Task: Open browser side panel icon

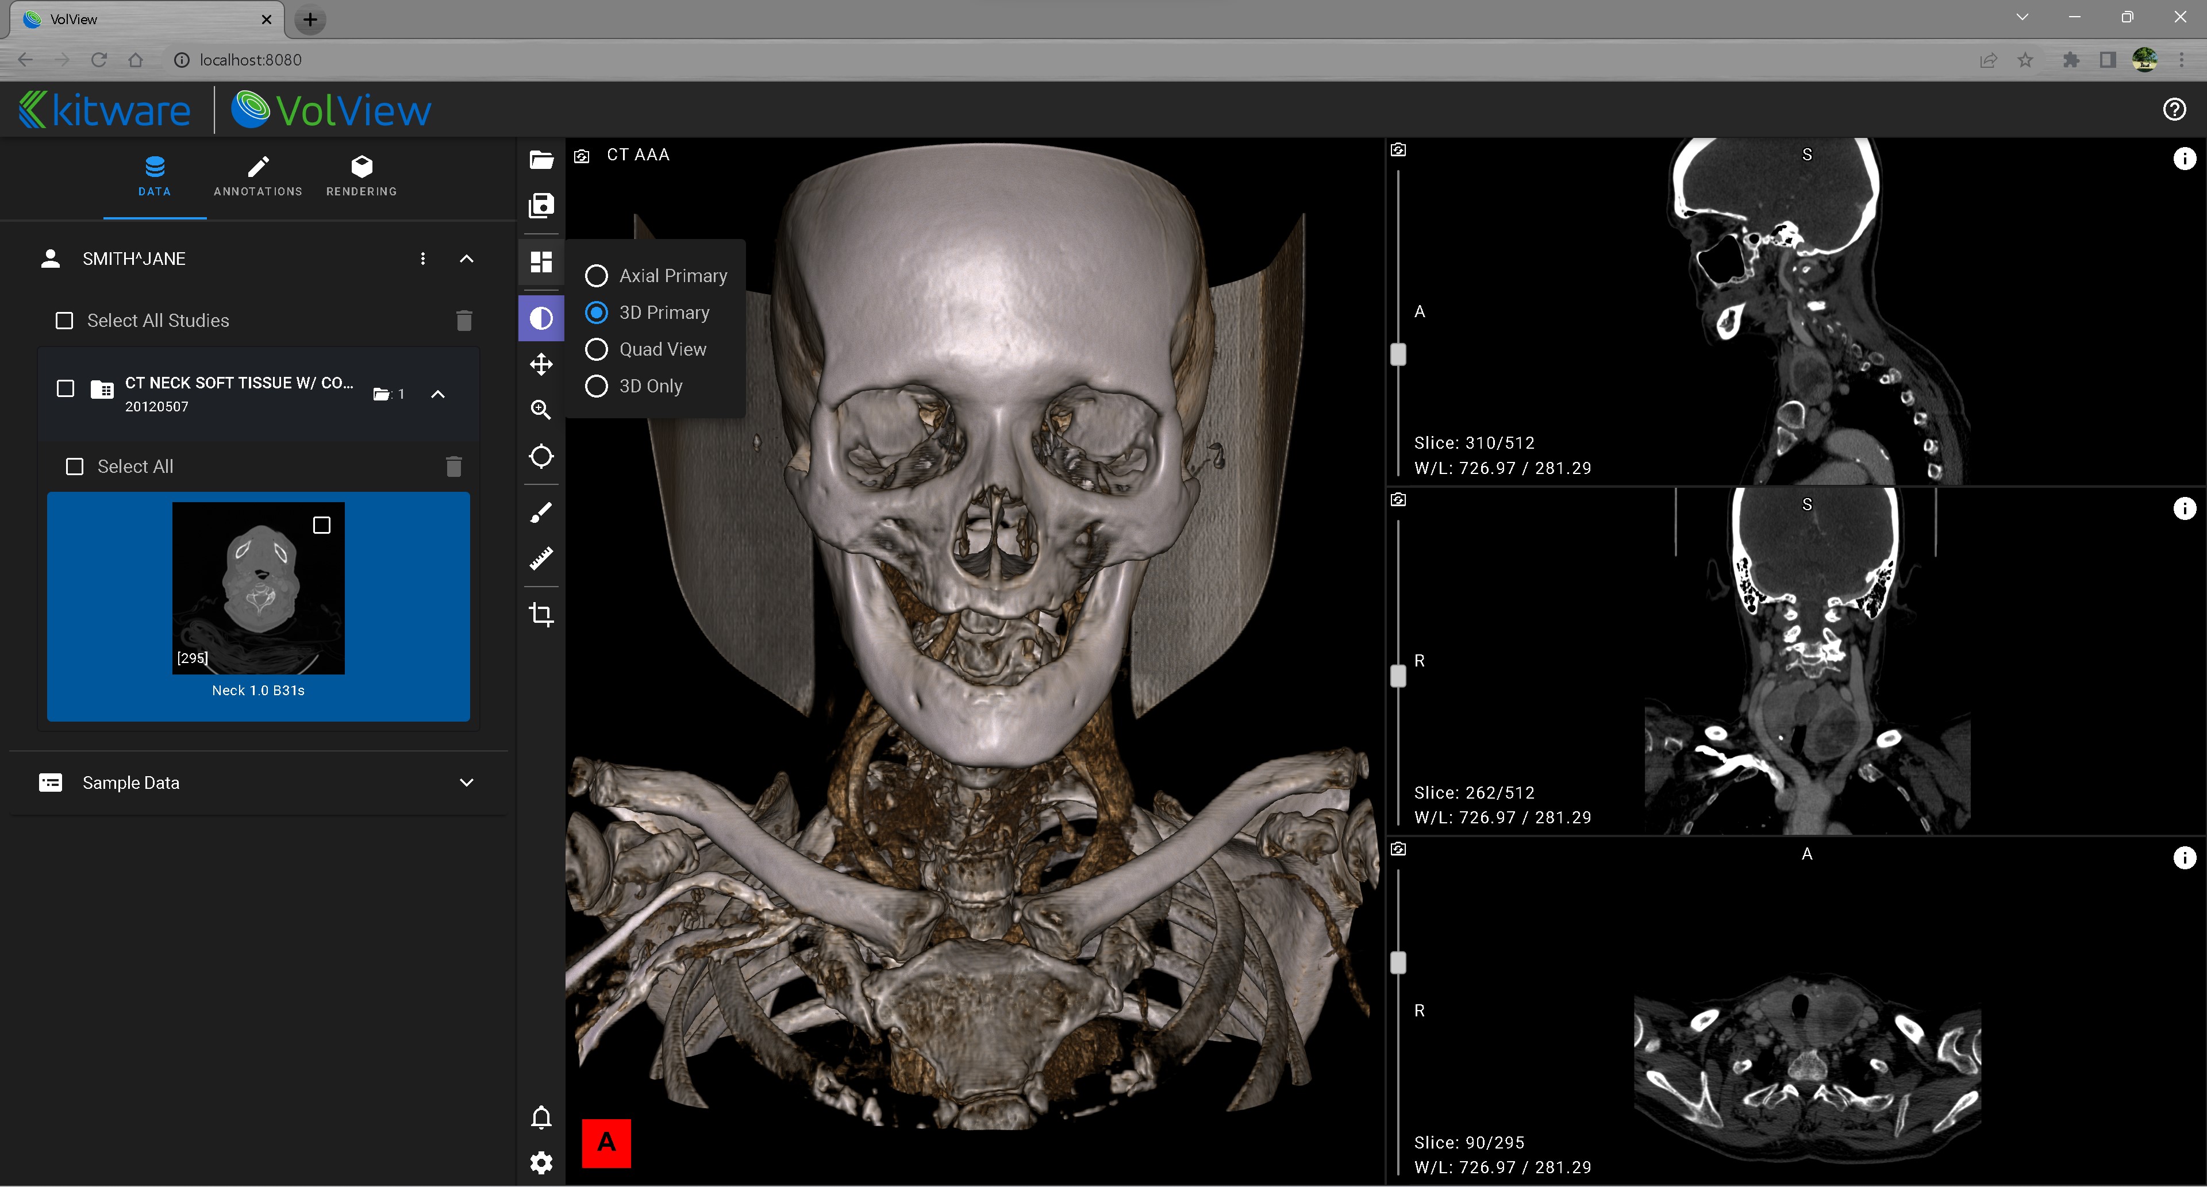Action: click(x=2108, y=60)
